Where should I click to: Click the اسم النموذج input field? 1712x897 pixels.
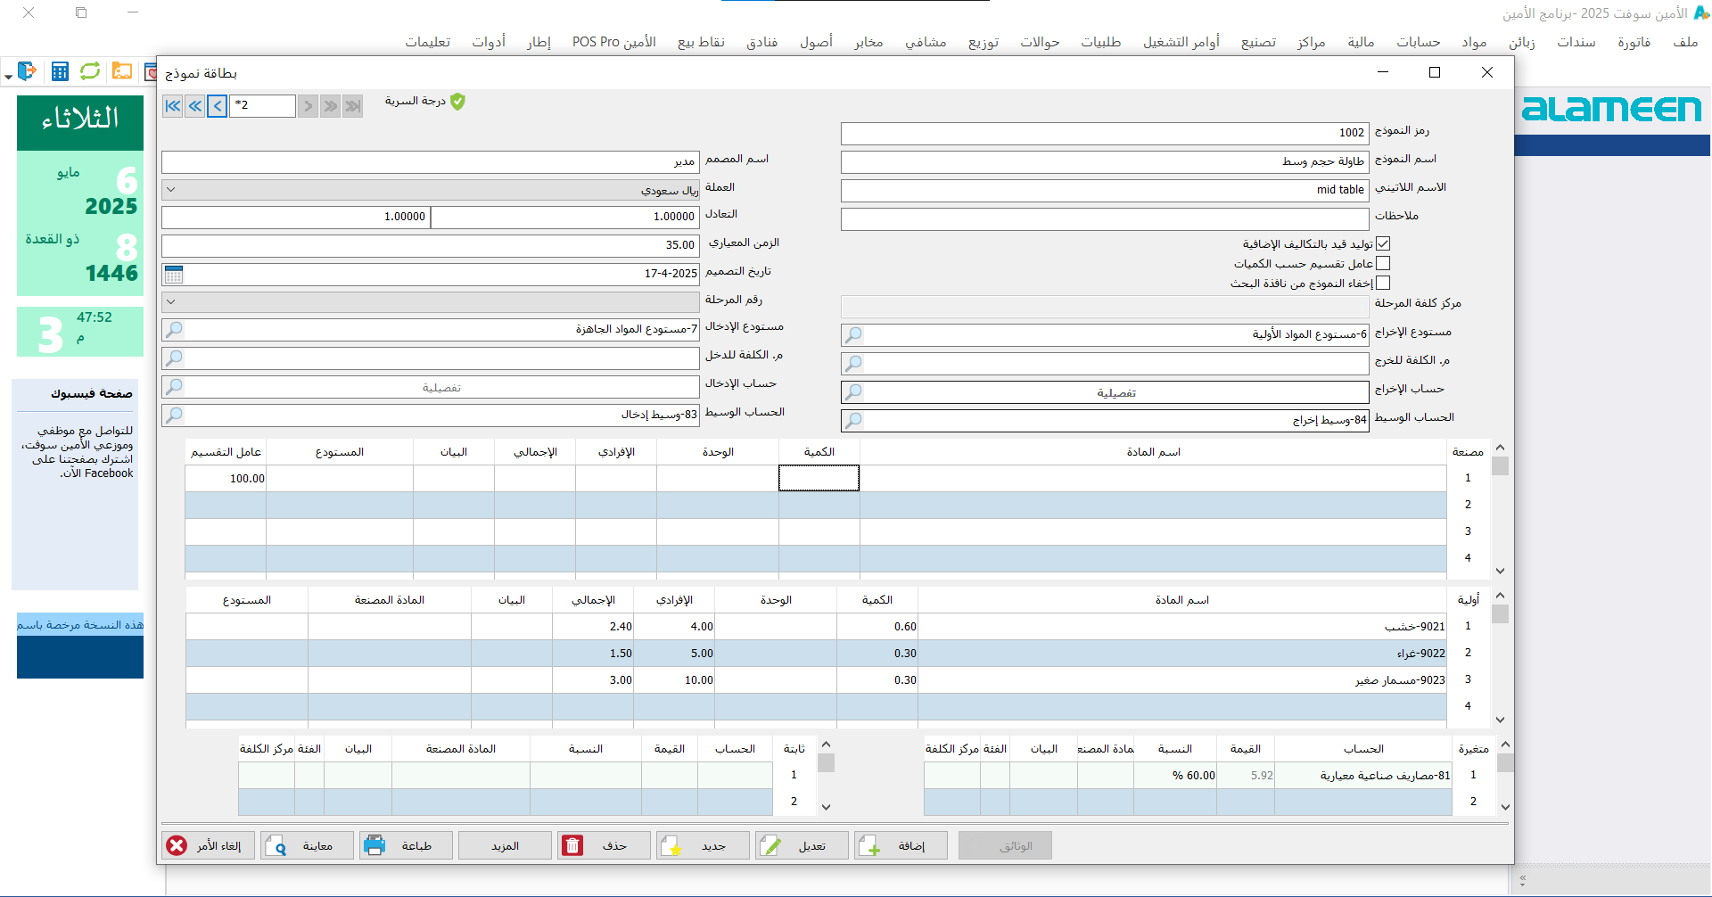[x=1104, y=161]
